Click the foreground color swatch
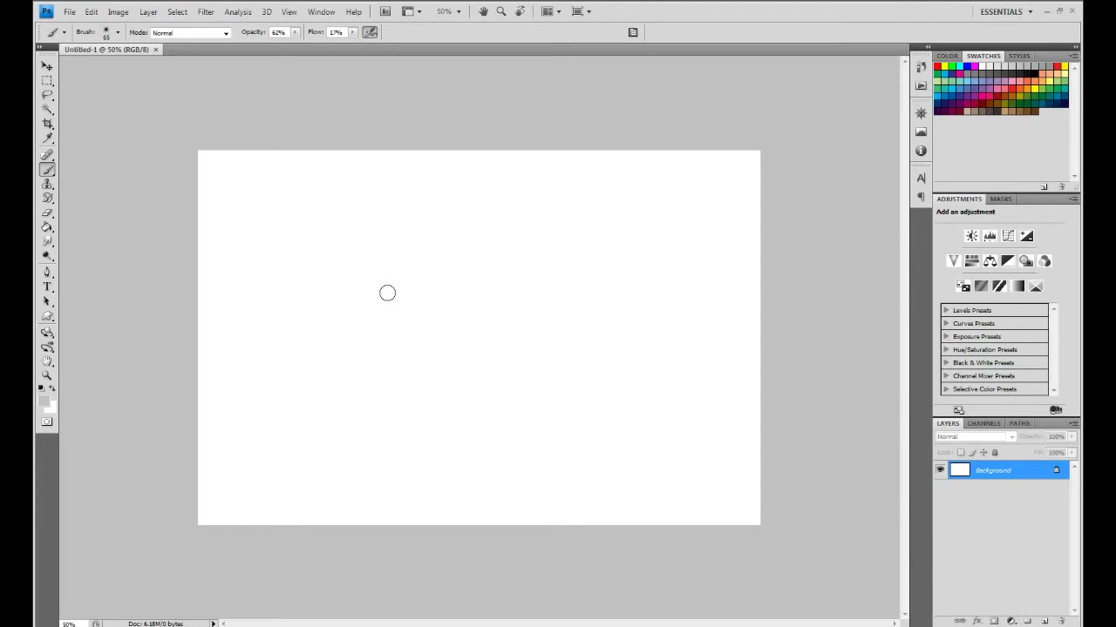The image size is (1116, 627). click(44, 401)
